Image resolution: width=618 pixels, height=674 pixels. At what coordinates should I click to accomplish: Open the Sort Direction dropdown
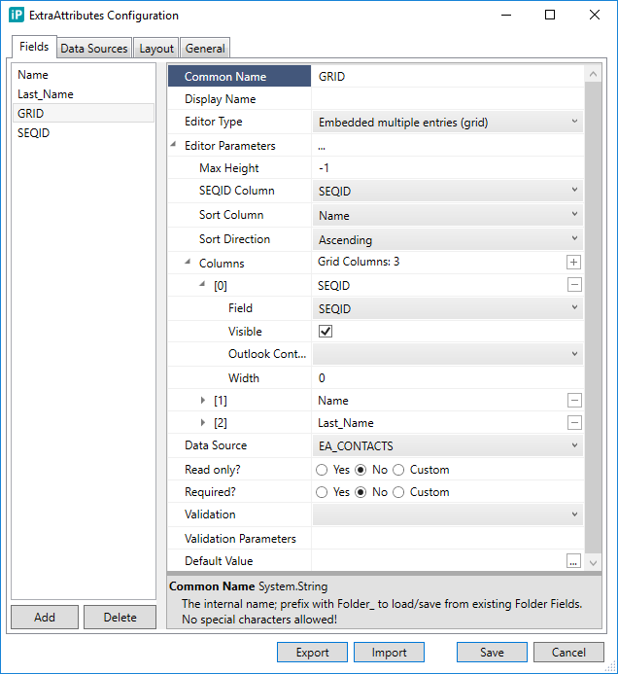coord(448,239)
